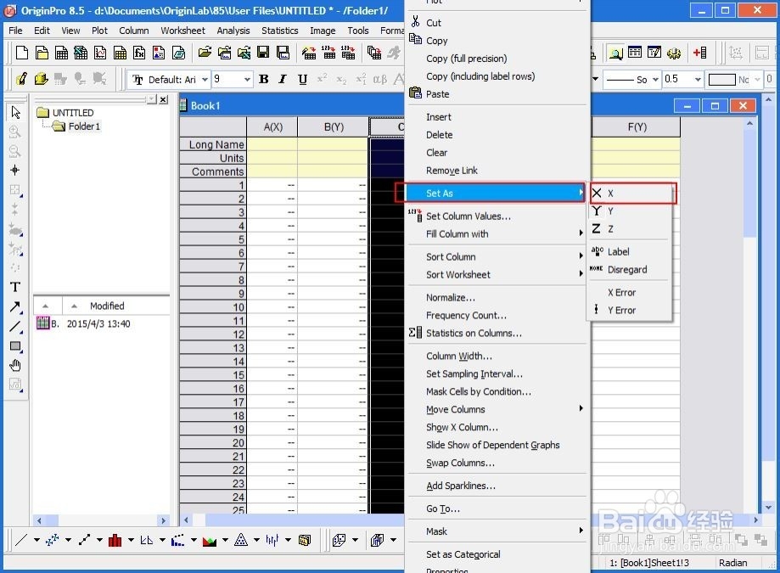Viewport: 780px width, 573px height.
Task: Select the Zoom In tool
Action: tap(15, 132)
